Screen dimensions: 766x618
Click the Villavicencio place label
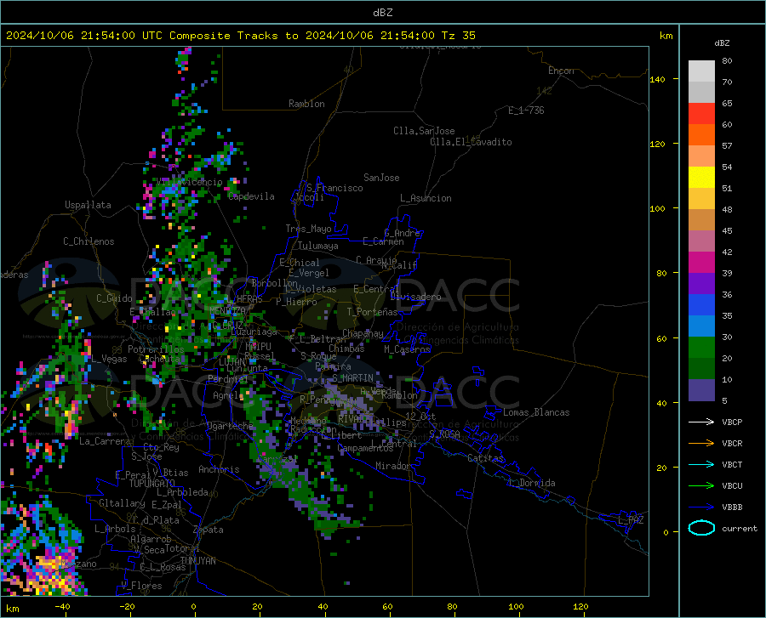[x=190, y=182]
